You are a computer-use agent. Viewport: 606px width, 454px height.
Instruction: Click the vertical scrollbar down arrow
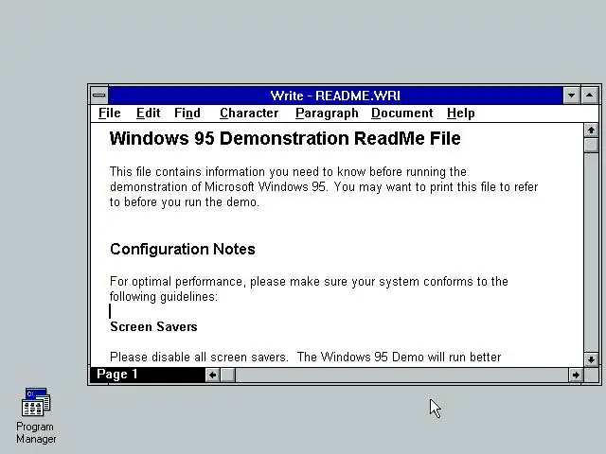pos(591,359)
